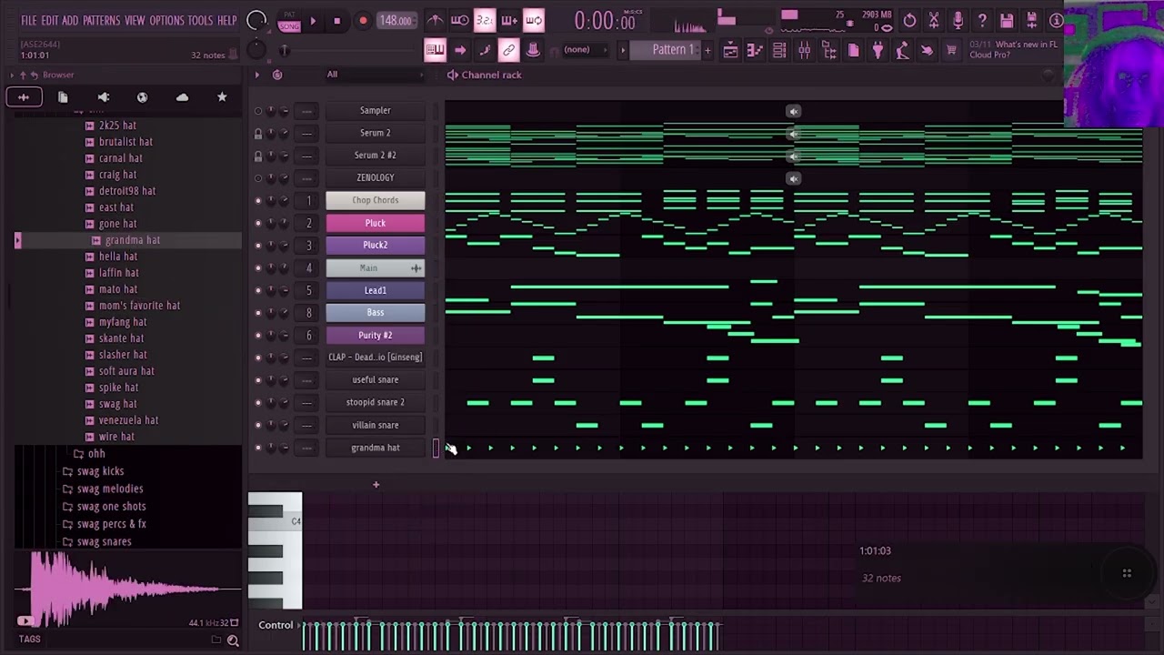This screenshot has width=1164, height=655.
Task: Mute the Pluck2 channel
Action: (x=258, y=245)
